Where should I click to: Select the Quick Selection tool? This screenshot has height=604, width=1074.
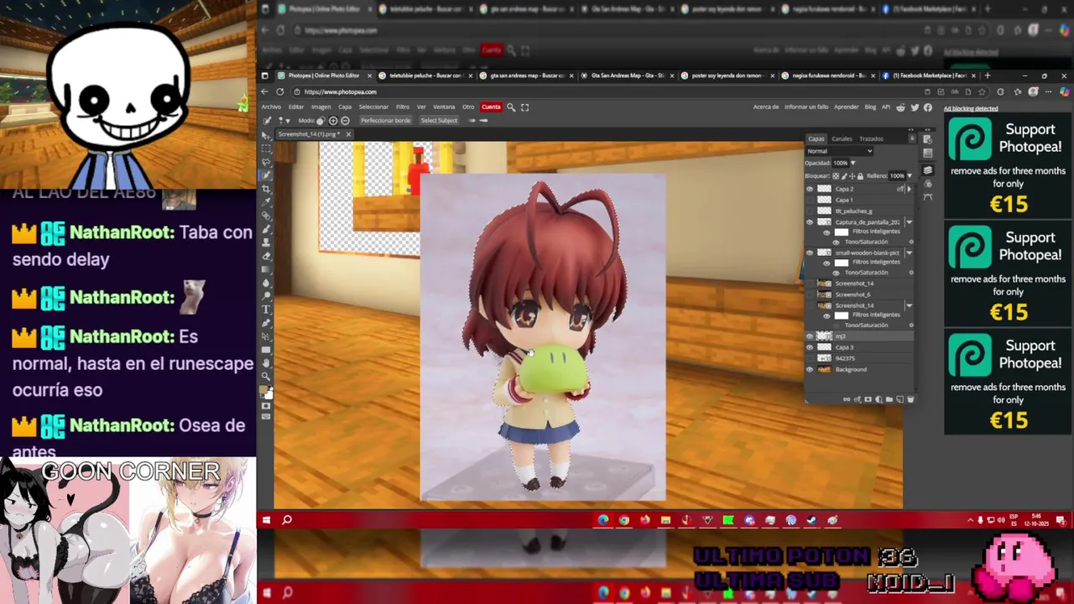point(266,177)
